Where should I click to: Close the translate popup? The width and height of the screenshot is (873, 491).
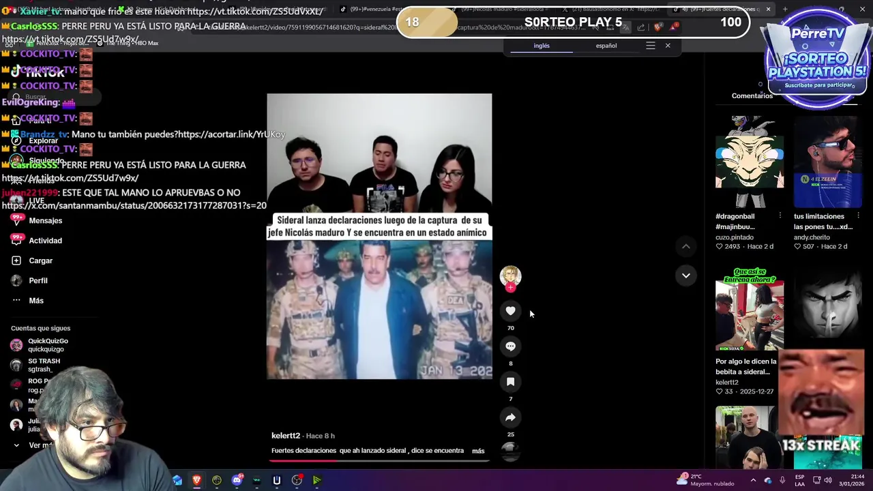(x=668, y=46)
